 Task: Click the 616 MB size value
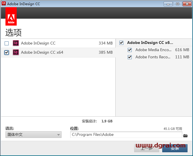(x=182, y=50)
